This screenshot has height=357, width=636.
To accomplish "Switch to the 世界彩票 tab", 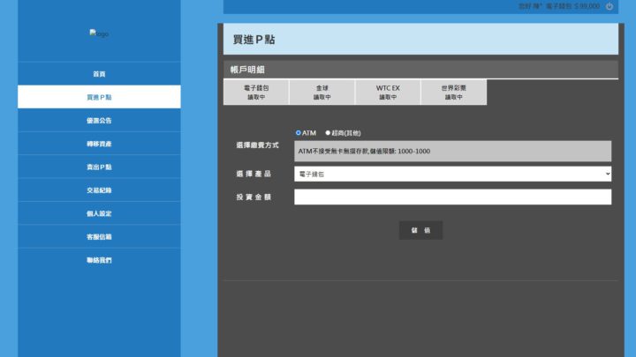I will pos(453,93).
